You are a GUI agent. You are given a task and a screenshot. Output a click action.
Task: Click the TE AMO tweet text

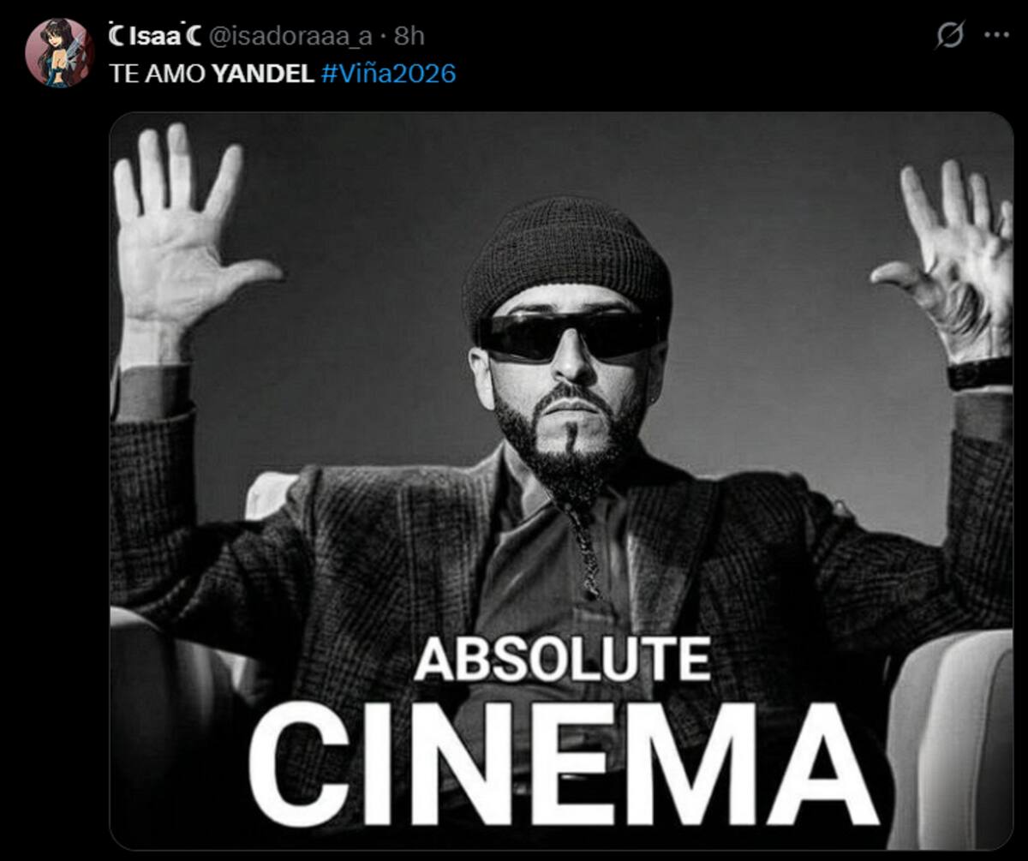(158, 74)
